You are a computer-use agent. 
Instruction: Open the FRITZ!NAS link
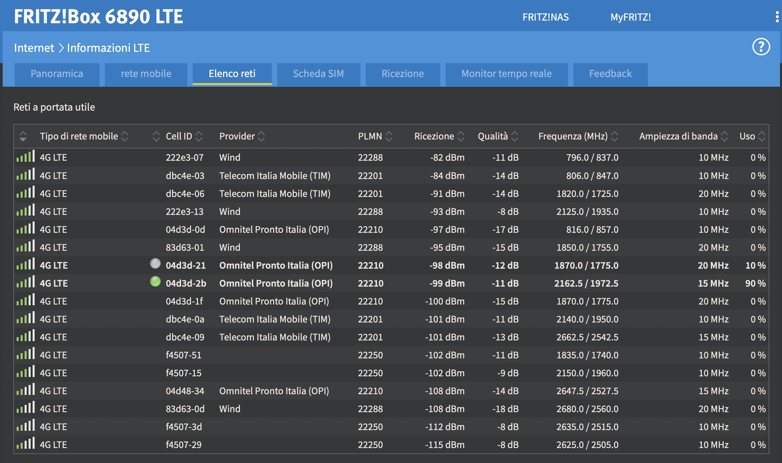point(545,17)
